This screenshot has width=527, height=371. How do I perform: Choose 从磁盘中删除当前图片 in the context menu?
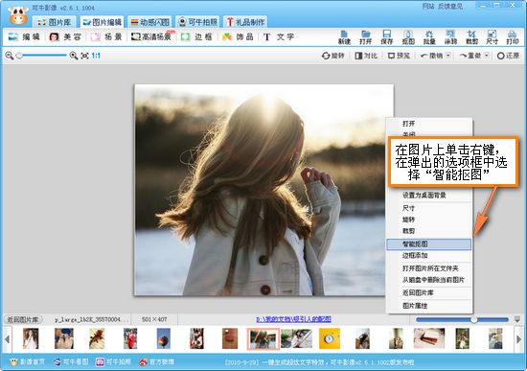(x=429, y=280)
